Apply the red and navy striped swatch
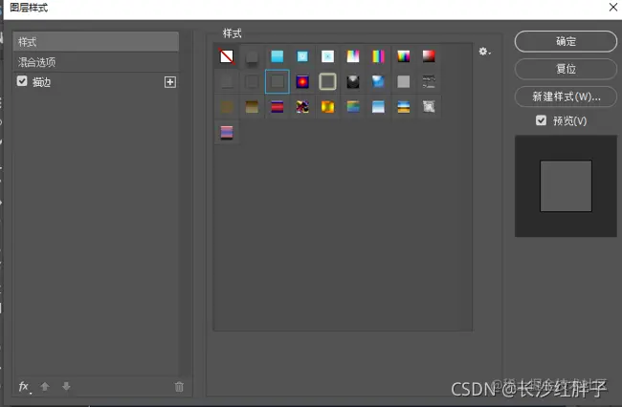 (277, 107)
